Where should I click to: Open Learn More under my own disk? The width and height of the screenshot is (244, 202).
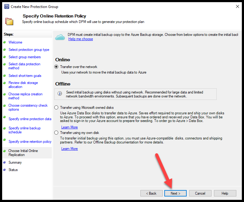pyautogui.click(x=69, y=149)
